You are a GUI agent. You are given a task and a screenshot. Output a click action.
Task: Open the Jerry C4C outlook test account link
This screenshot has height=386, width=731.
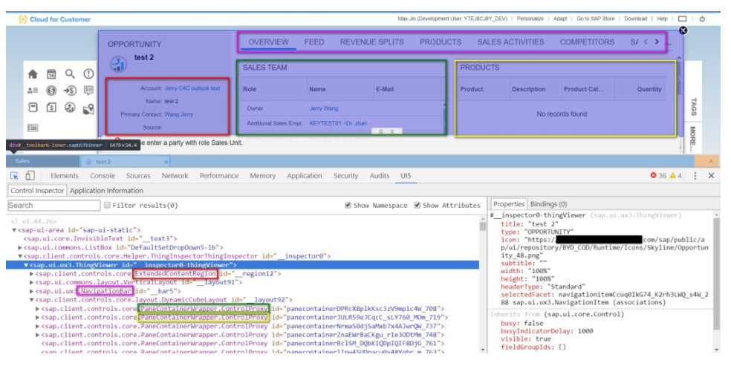tap(192, 88)
